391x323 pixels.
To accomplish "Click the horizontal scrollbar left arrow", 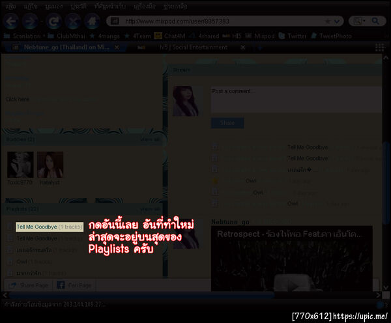I will tap(5, 295).
